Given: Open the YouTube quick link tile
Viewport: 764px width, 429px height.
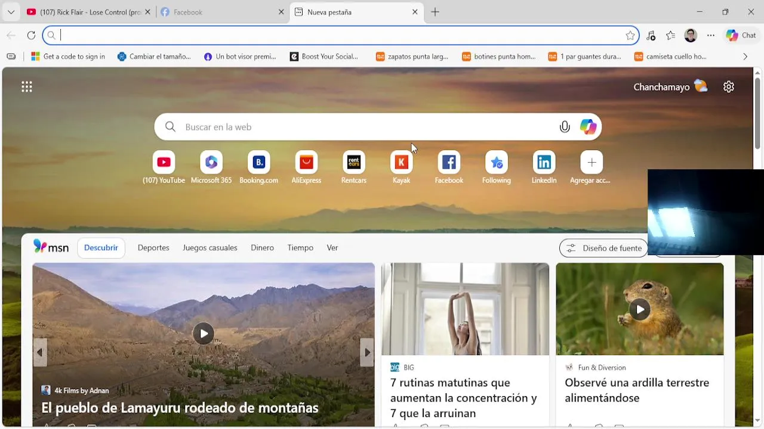Looking at the screenshot, I should click(164, 162).
